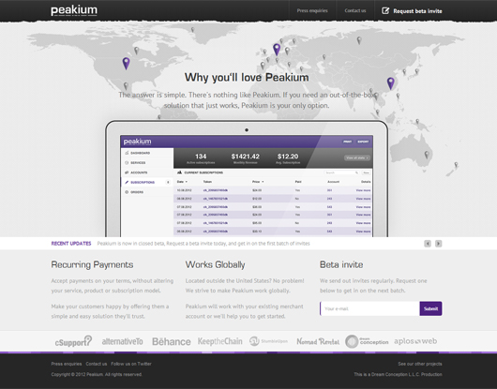This screenshot has height=389, width=497.
Task: Submit the beta invite email form
Action: pos(430,308)
